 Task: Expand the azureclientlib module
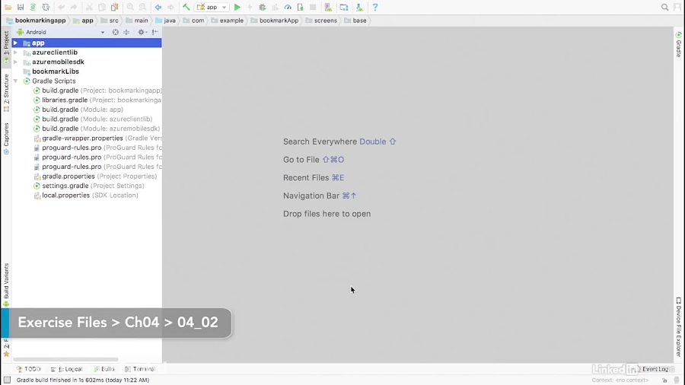pos(15,52)
